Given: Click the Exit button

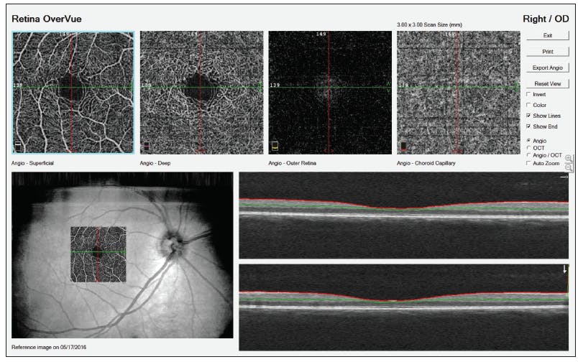Looking at the screenshot, I should (548, 35).
